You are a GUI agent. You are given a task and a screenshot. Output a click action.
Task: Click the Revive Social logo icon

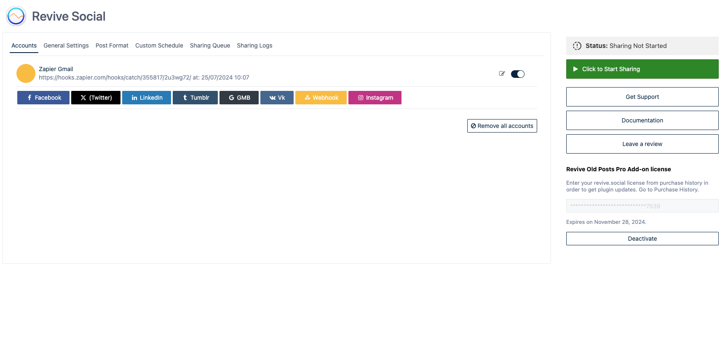click(x=16, y=16)
